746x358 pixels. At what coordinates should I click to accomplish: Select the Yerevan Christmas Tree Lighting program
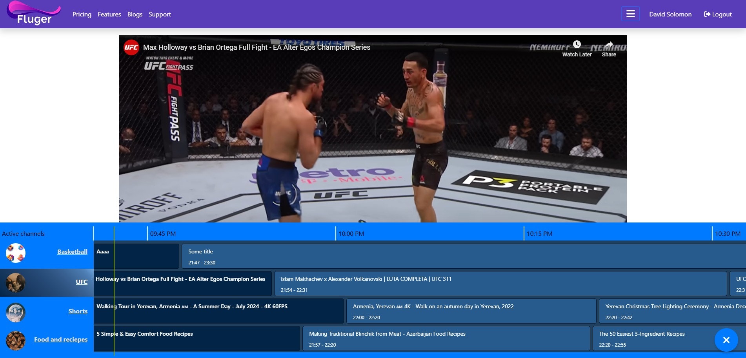coord(672,311)
